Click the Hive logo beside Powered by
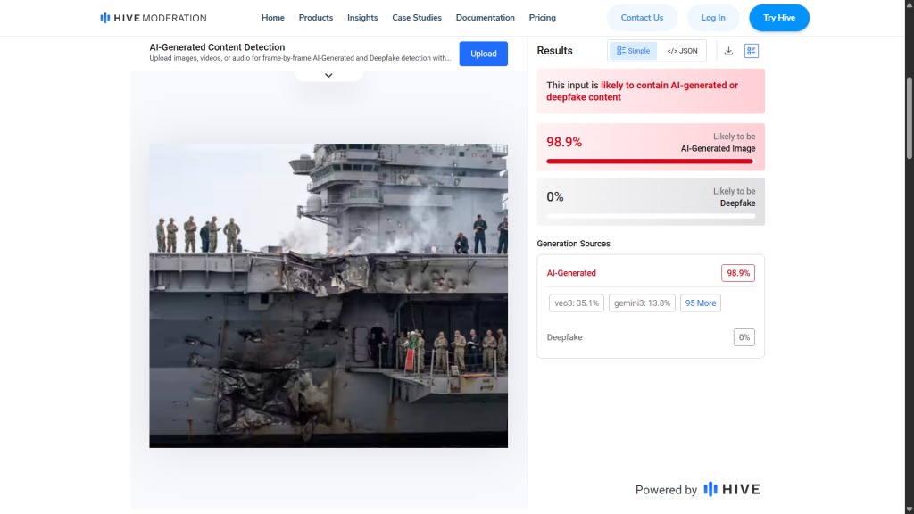 coord(732,489)
